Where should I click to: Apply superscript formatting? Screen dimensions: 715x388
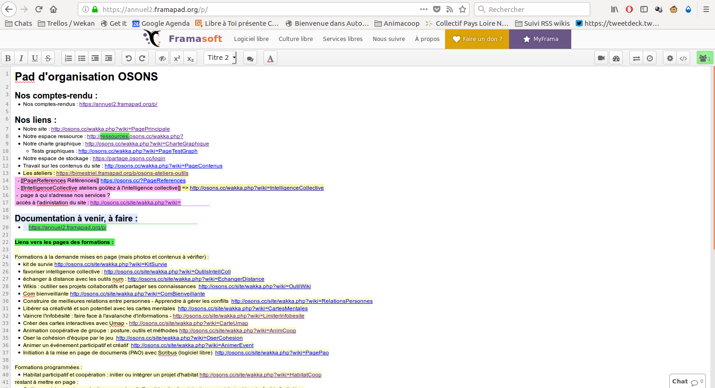pos(177,58)
